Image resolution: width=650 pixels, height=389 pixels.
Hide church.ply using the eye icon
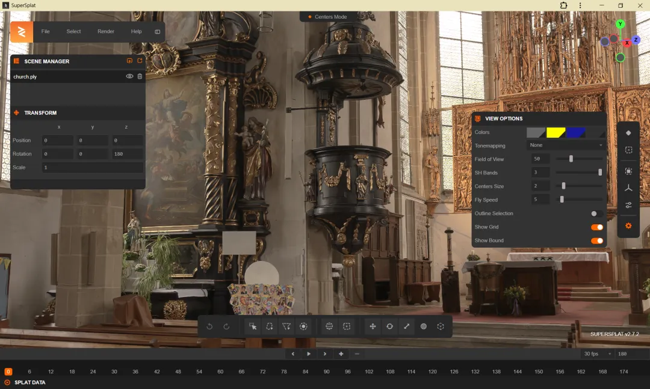coord(129,76)
